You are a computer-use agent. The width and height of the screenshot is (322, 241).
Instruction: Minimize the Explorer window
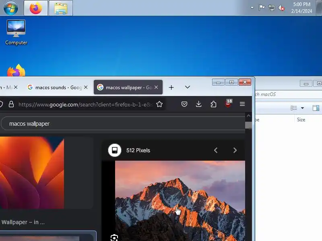pos(306,84)
